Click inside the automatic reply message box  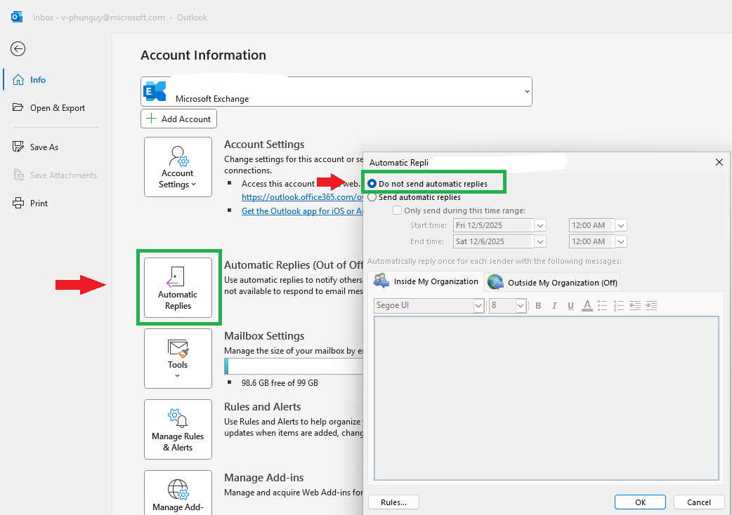(x=547, y=398)
